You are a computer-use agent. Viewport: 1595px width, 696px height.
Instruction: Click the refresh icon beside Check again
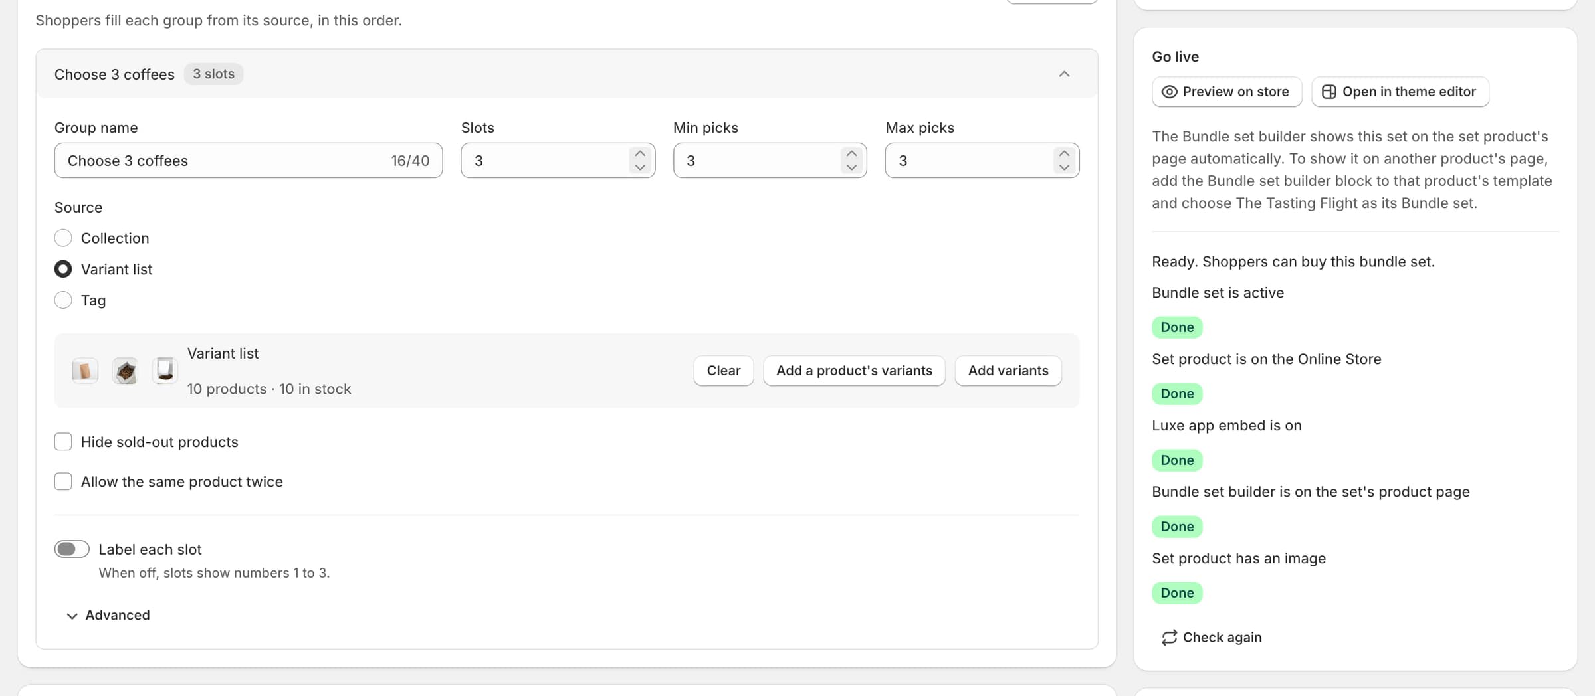pyautogui.click(x=1169, y=638)
